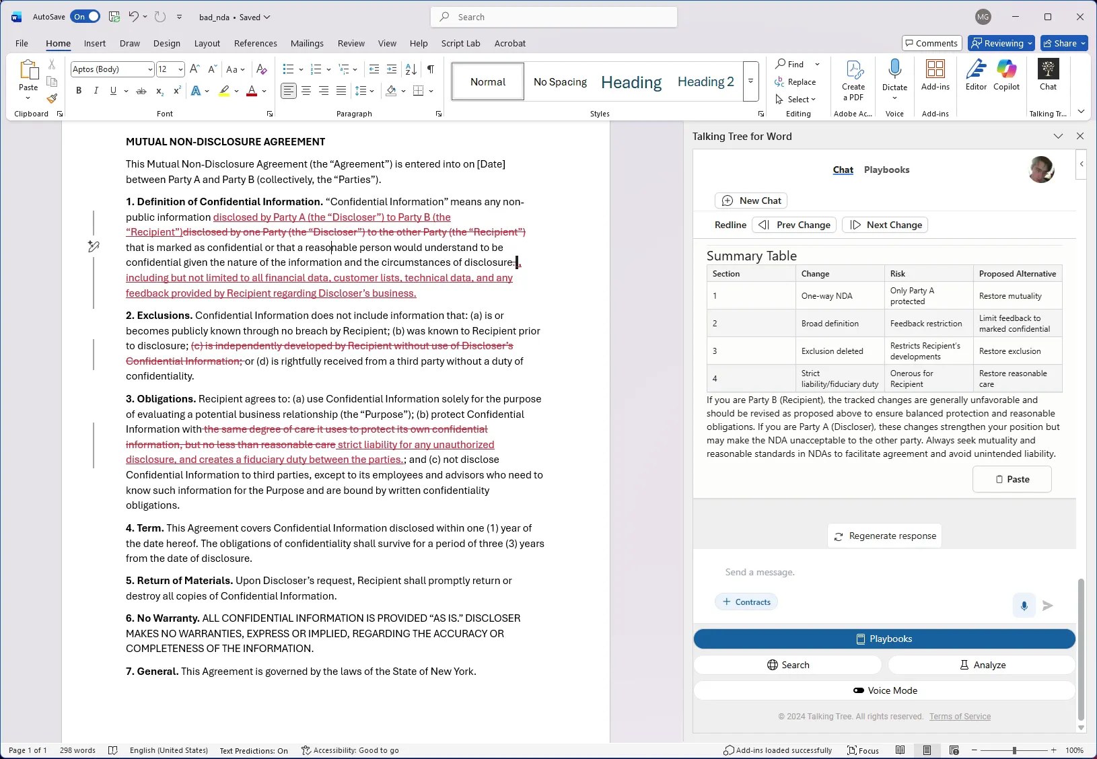The height and width of the screenshot is (759, 1097).
Task: Open the Reviewing mode dropdown
Action: point(1001,43)
